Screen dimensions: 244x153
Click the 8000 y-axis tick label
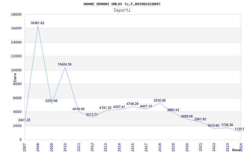click(x=17, y=84)
